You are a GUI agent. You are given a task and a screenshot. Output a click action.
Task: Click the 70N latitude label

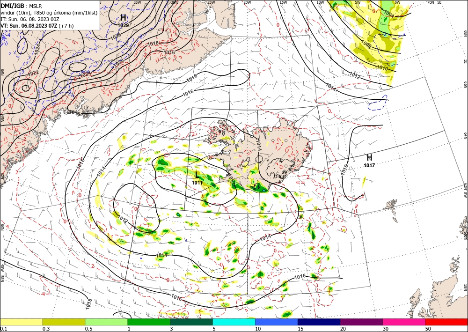pyautogui.click(x=430, y=2)
